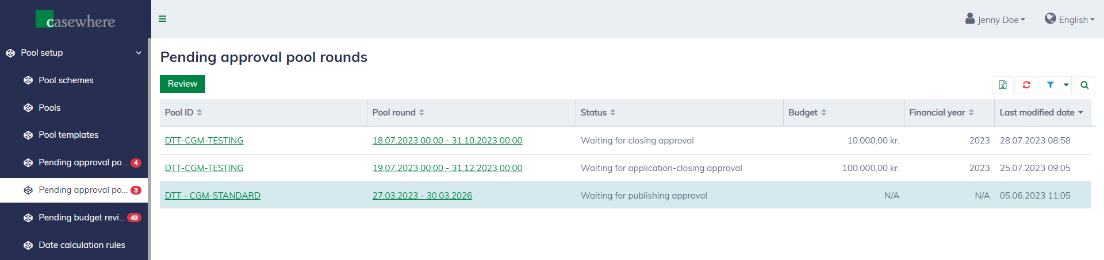This screenshot has width=1104, height=260.
Task: Click the hamburger menu icon
Action: click(x=163, y=19)
